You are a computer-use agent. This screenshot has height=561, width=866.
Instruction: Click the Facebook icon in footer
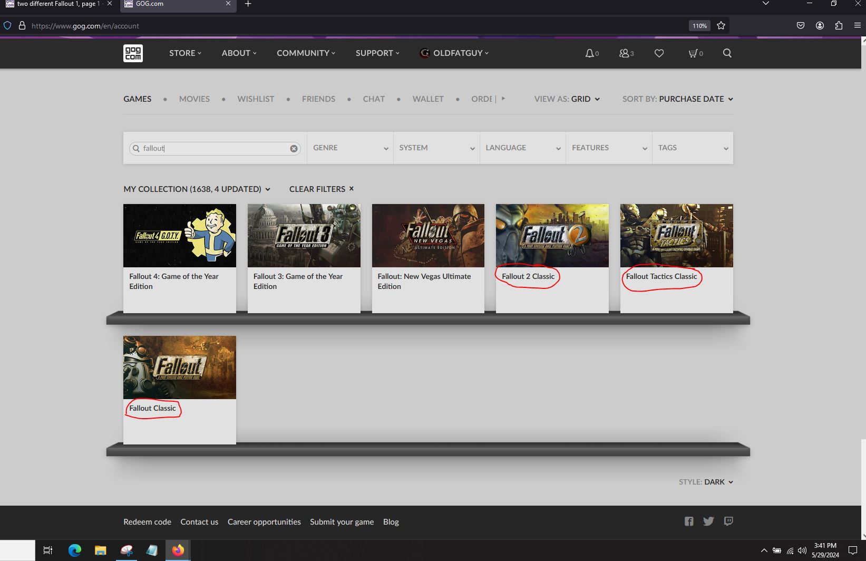pos(689,521)
